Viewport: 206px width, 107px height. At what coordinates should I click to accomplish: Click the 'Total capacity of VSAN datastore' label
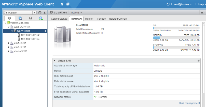(72, 87)
